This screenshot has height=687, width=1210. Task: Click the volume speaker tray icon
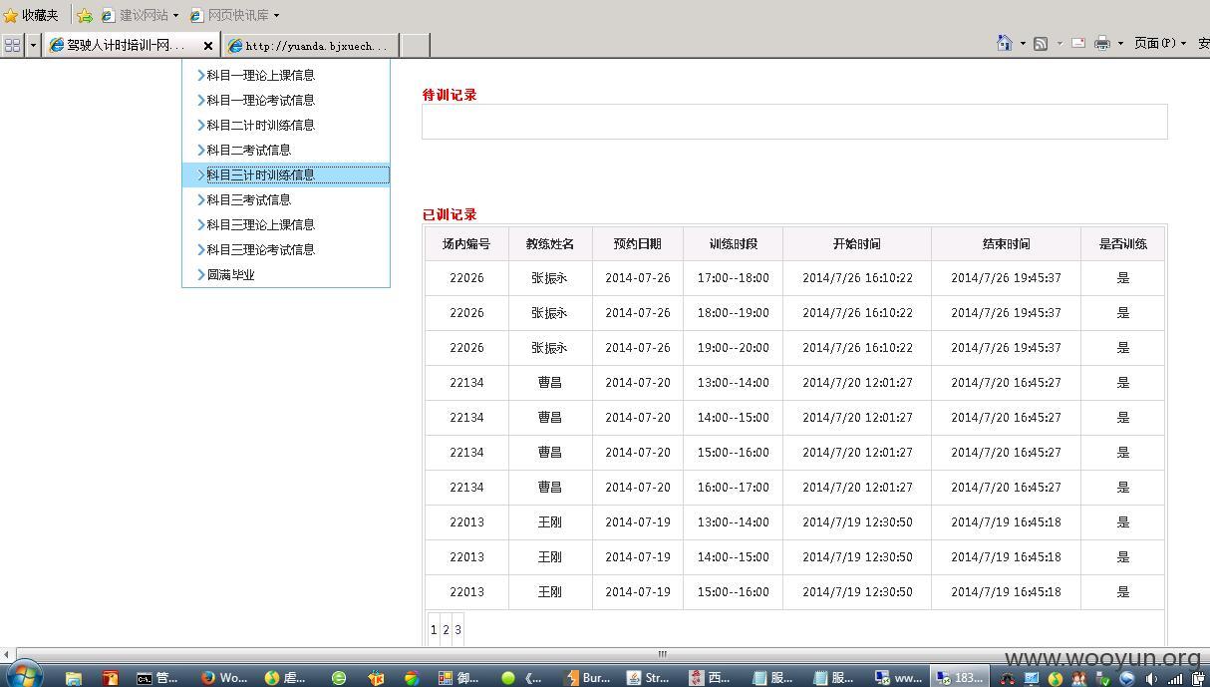[1153, 679]
